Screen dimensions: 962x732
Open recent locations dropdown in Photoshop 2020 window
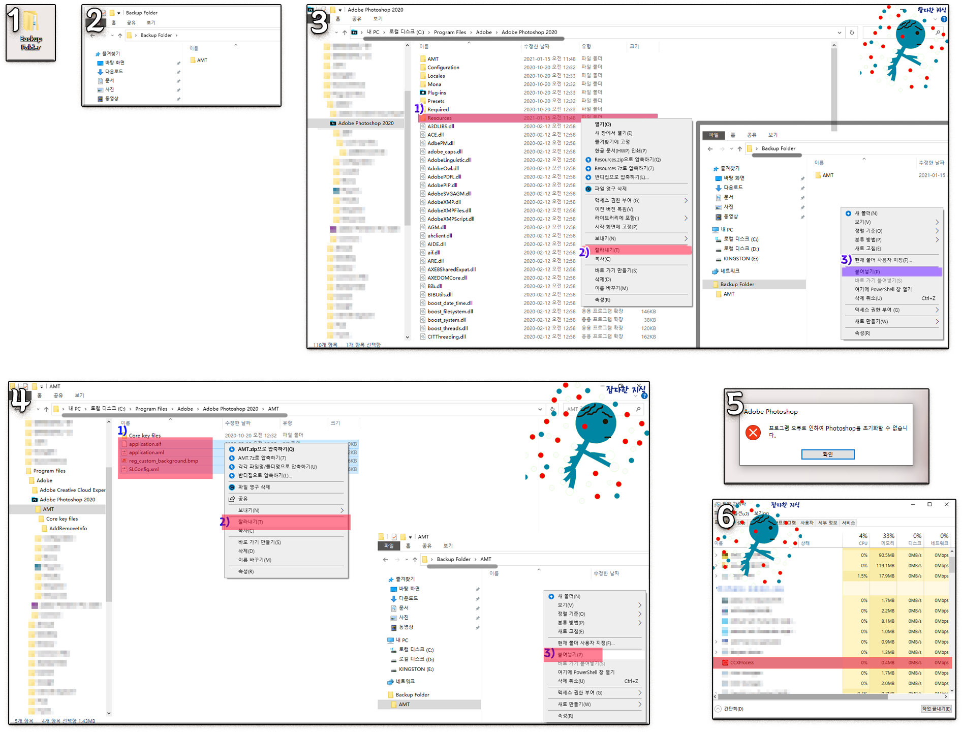336,33
